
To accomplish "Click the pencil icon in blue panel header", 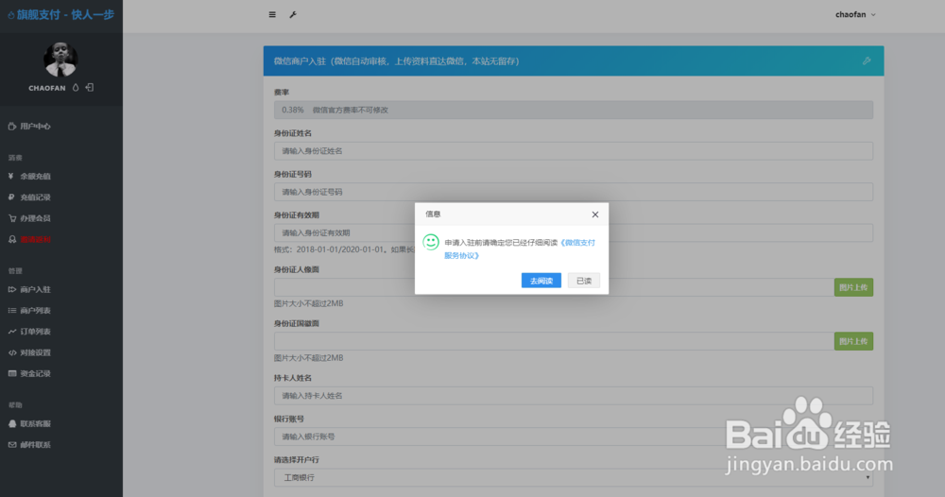I will [x=867, y=60].
